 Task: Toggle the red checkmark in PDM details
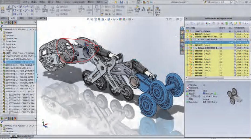188,88
